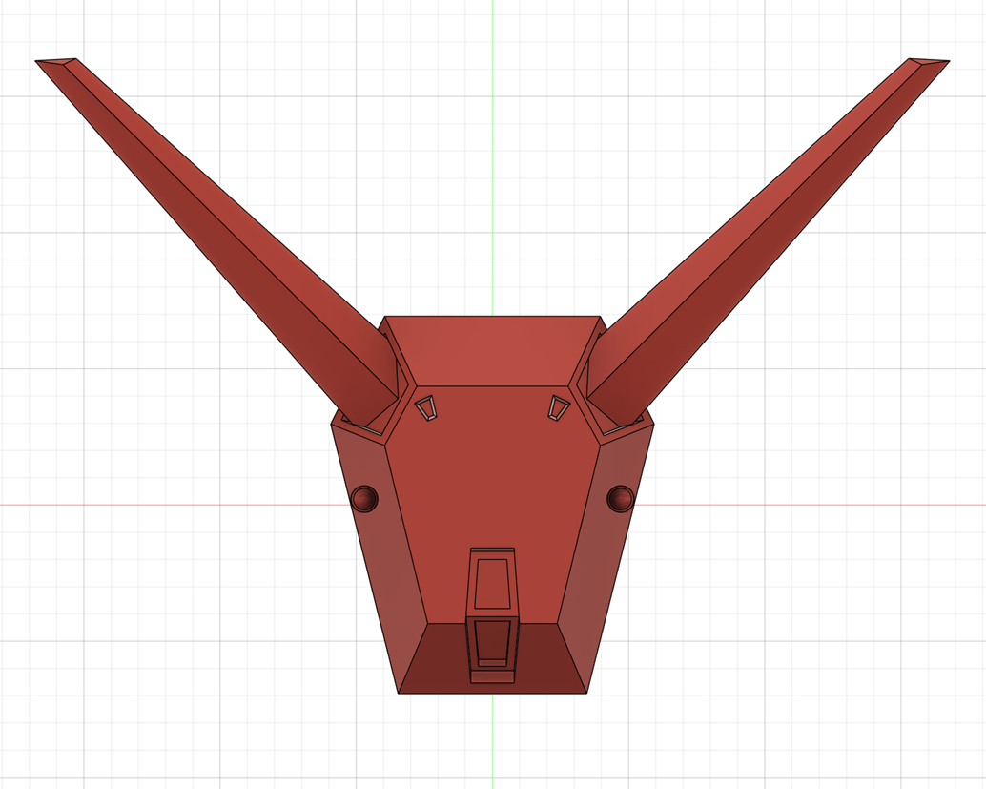Screen dimensions: 986x789
Task: Click the tip face of the right horn
Action: (x=928, y=61)
